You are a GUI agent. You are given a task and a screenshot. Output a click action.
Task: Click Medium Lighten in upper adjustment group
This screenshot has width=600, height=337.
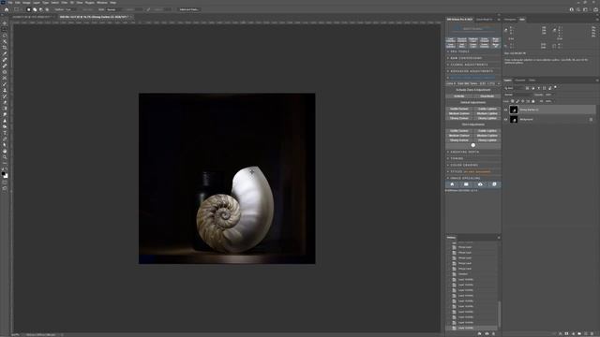487,113
